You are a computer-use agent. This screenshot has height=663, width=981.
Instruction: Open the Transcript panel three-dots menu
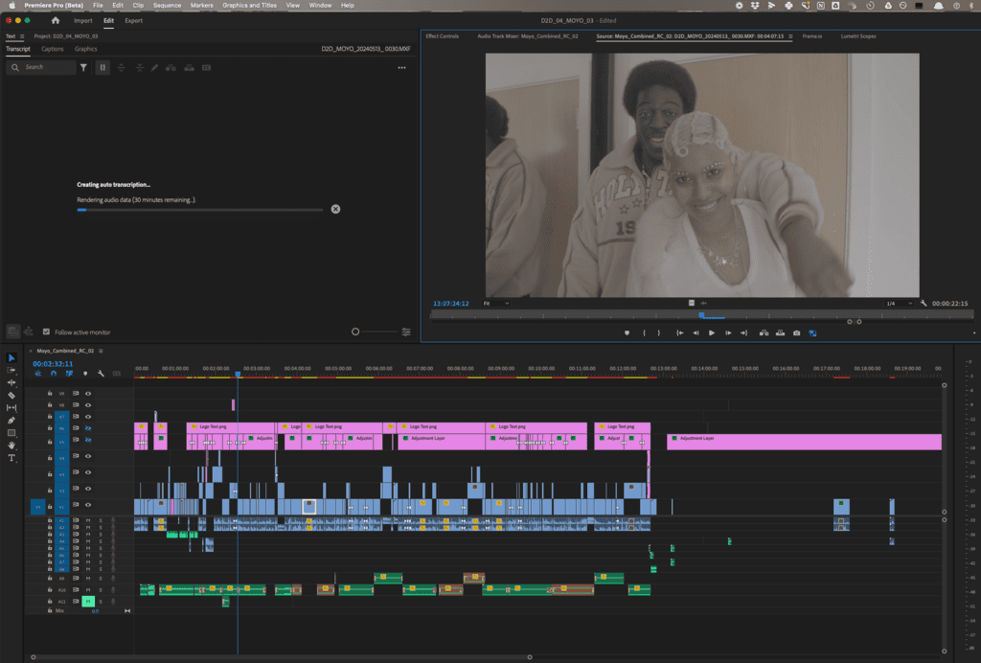pyautogui.click(x=401, y=68)
